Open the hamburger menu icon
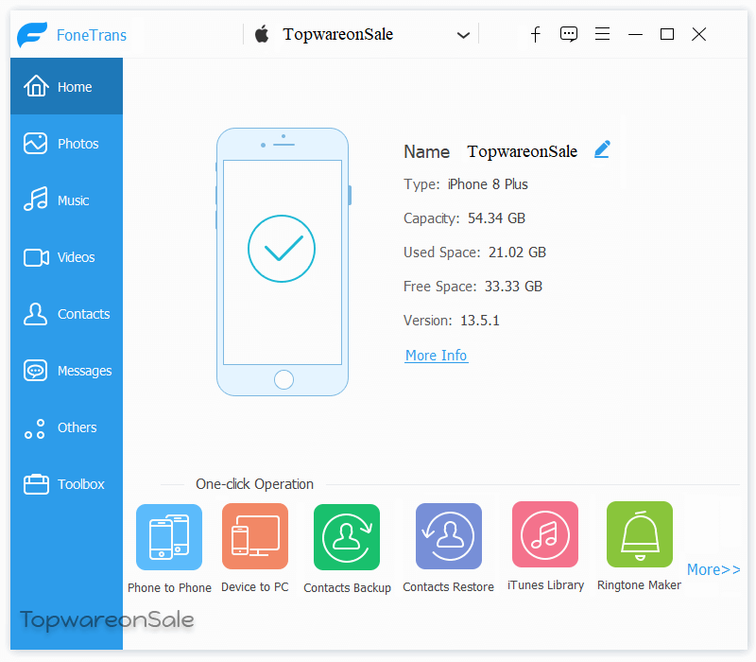Viewport: 756px width, 662px height. (602, 34)
